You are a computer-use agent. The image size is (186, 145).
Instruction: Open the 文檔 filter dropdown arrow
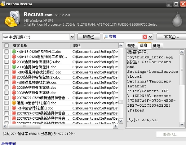(150, 37)
